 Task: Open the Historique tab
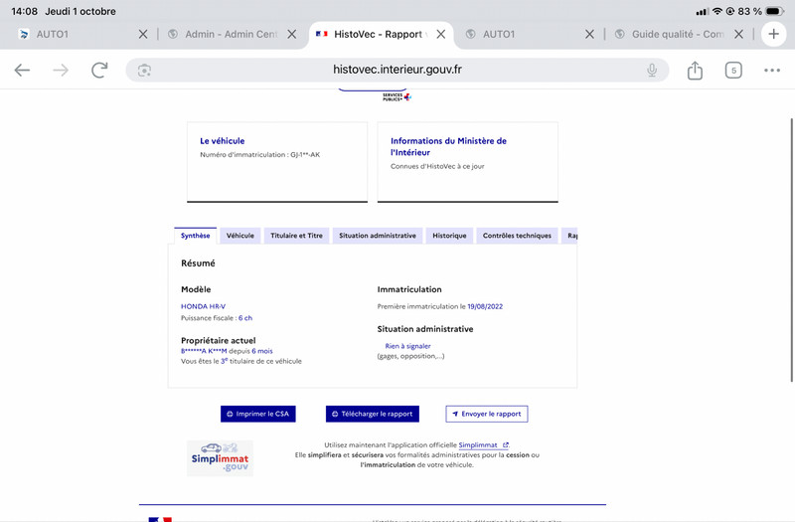[449, 236]
